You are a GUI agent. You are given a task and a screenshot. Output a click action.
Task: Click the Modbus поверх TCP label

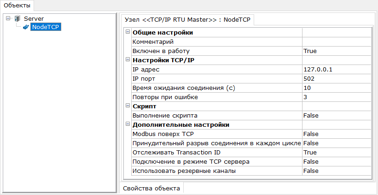163,134
